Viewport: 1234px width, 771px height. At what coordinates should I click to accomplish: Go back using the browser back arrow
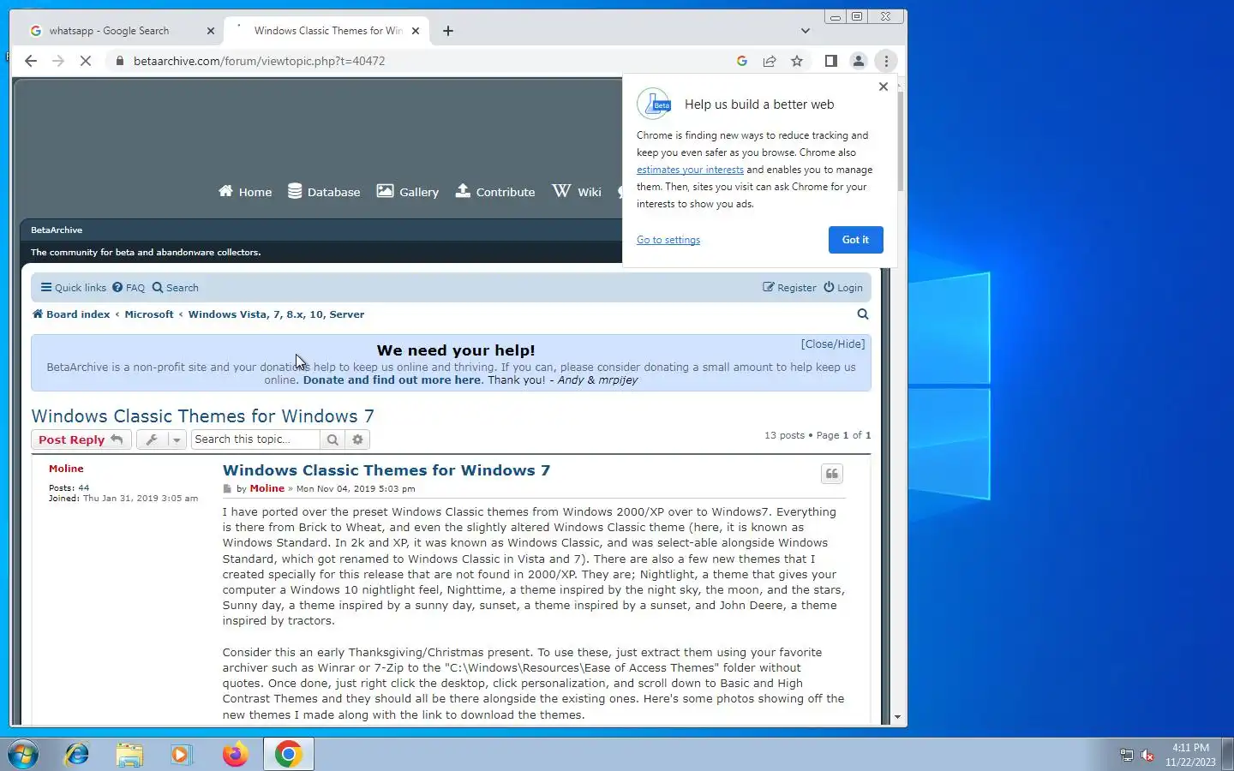[x=31, y=61]
